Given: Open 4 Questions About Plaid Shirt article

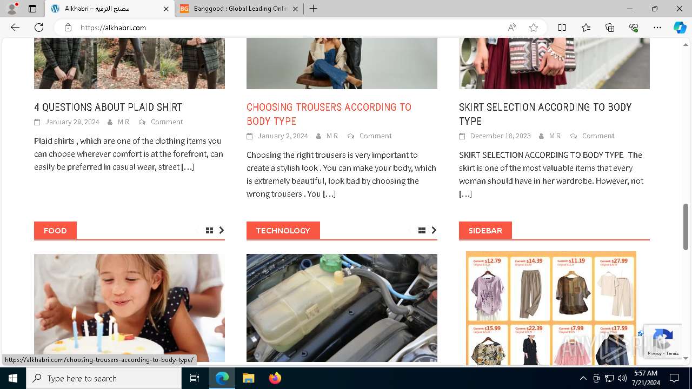Looking at the screenshot, I should pos(108,107).
